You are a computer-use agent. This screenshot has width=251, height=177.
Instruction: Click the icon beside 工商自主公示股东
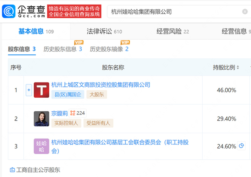[12, 170]
